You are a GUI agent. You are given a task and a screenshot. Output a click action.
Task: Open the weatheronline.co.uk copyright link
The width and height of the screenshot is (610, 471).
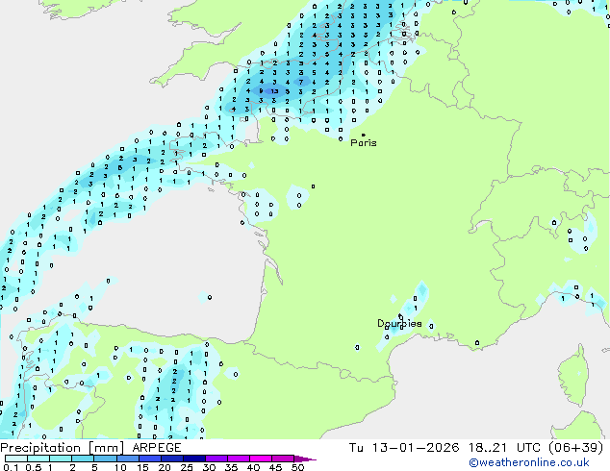[529, 462]
